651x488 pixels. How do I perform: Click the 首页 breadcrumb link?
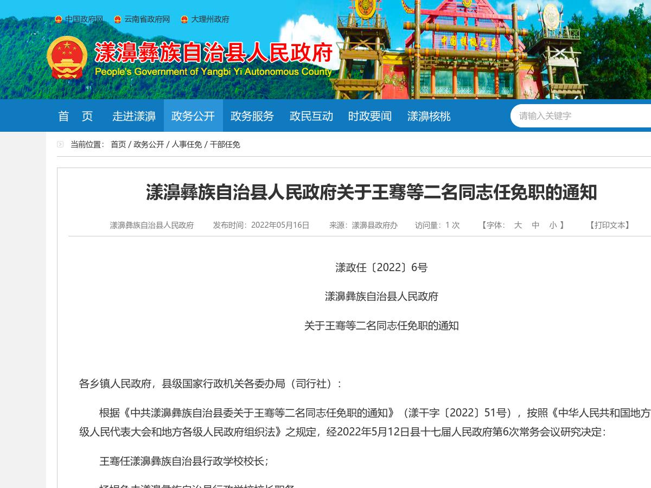[118, 144]
